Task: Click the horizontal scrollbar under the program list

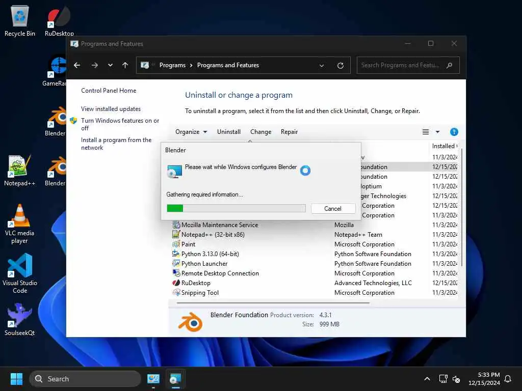Action: point(273,303)
